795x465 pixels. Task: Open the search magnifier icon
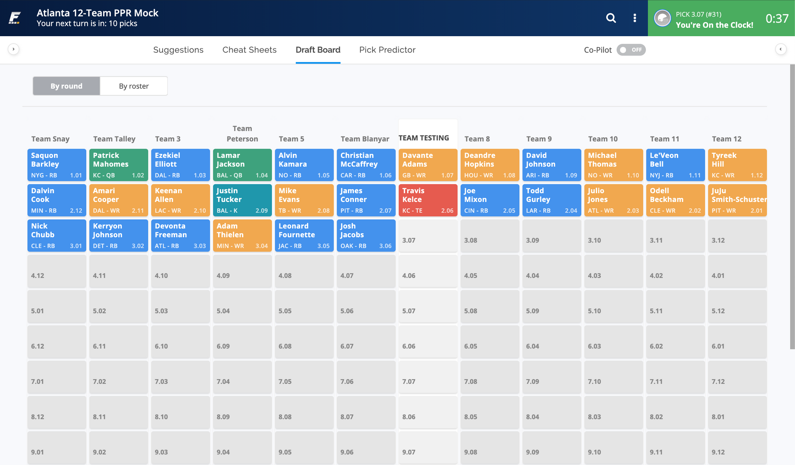(611, 18)
